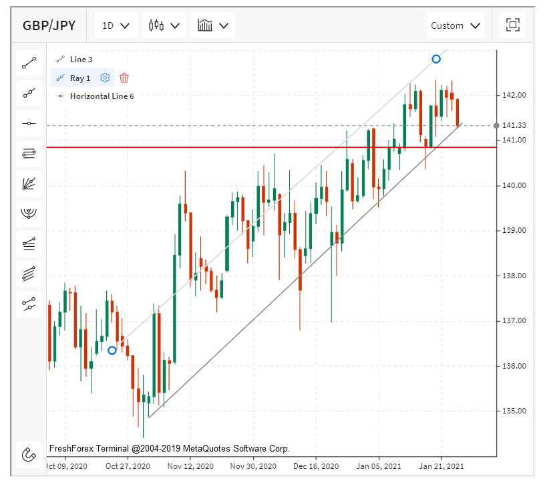Select the Fibonacci extension tool
The height and width of the screenshot is (483, 545).
[29, 244]
